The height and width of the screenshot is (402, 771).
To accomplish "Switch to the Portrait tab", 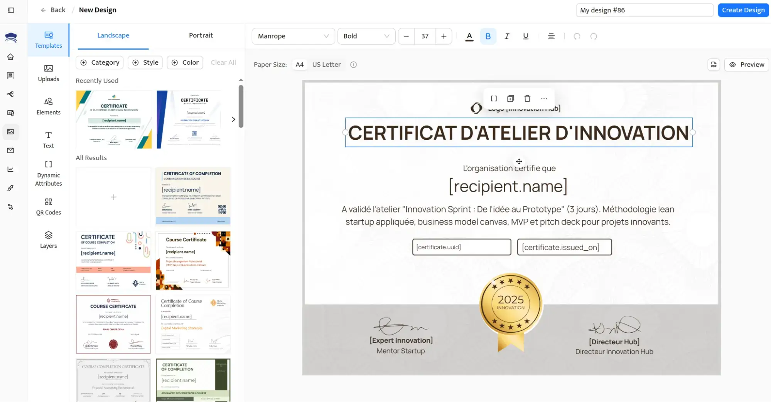I will [x=201, y=35].
